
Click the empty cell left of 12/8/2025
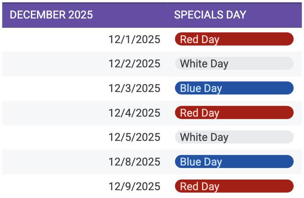coord(54,162)
